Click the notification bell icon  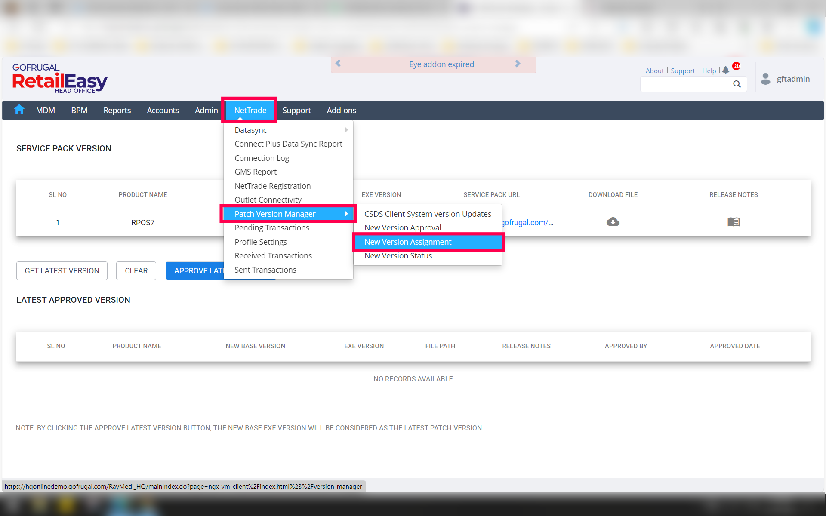tap(726, 70)
